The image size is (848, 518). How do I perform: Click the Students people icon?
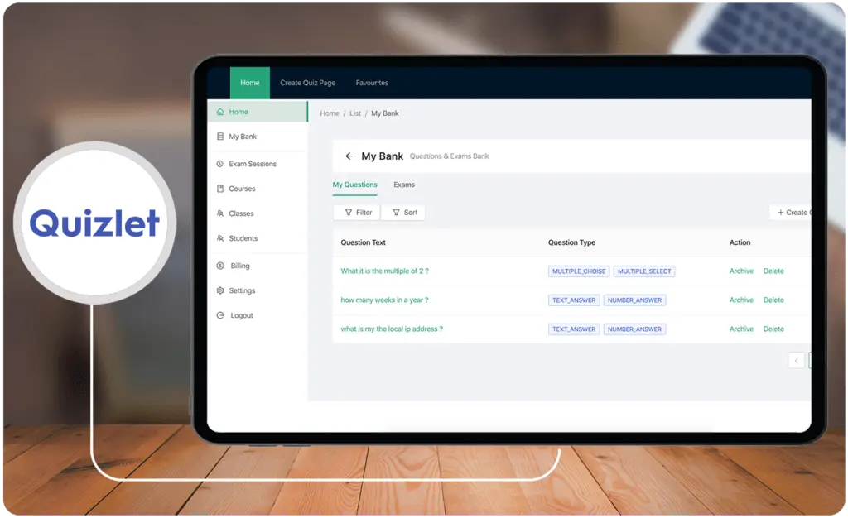point(220,238)
